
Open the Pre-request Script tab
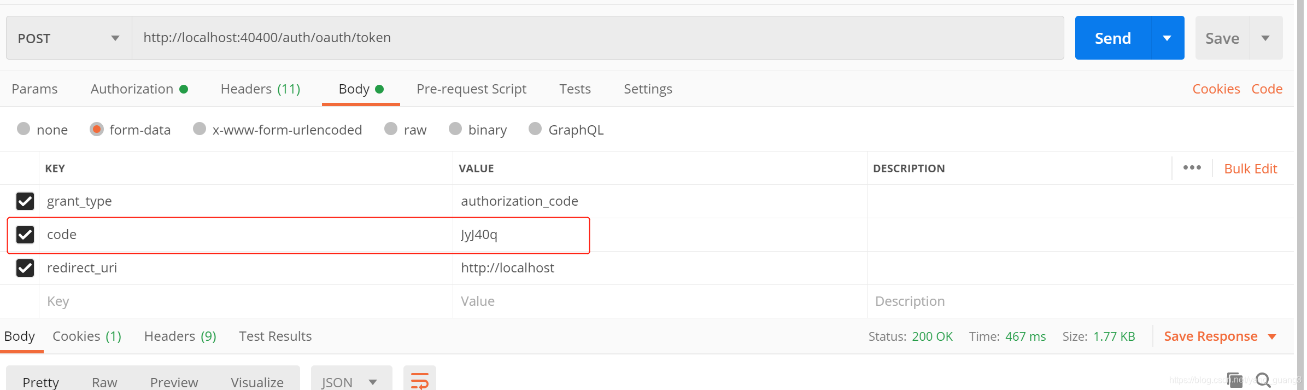click(471, 89)
